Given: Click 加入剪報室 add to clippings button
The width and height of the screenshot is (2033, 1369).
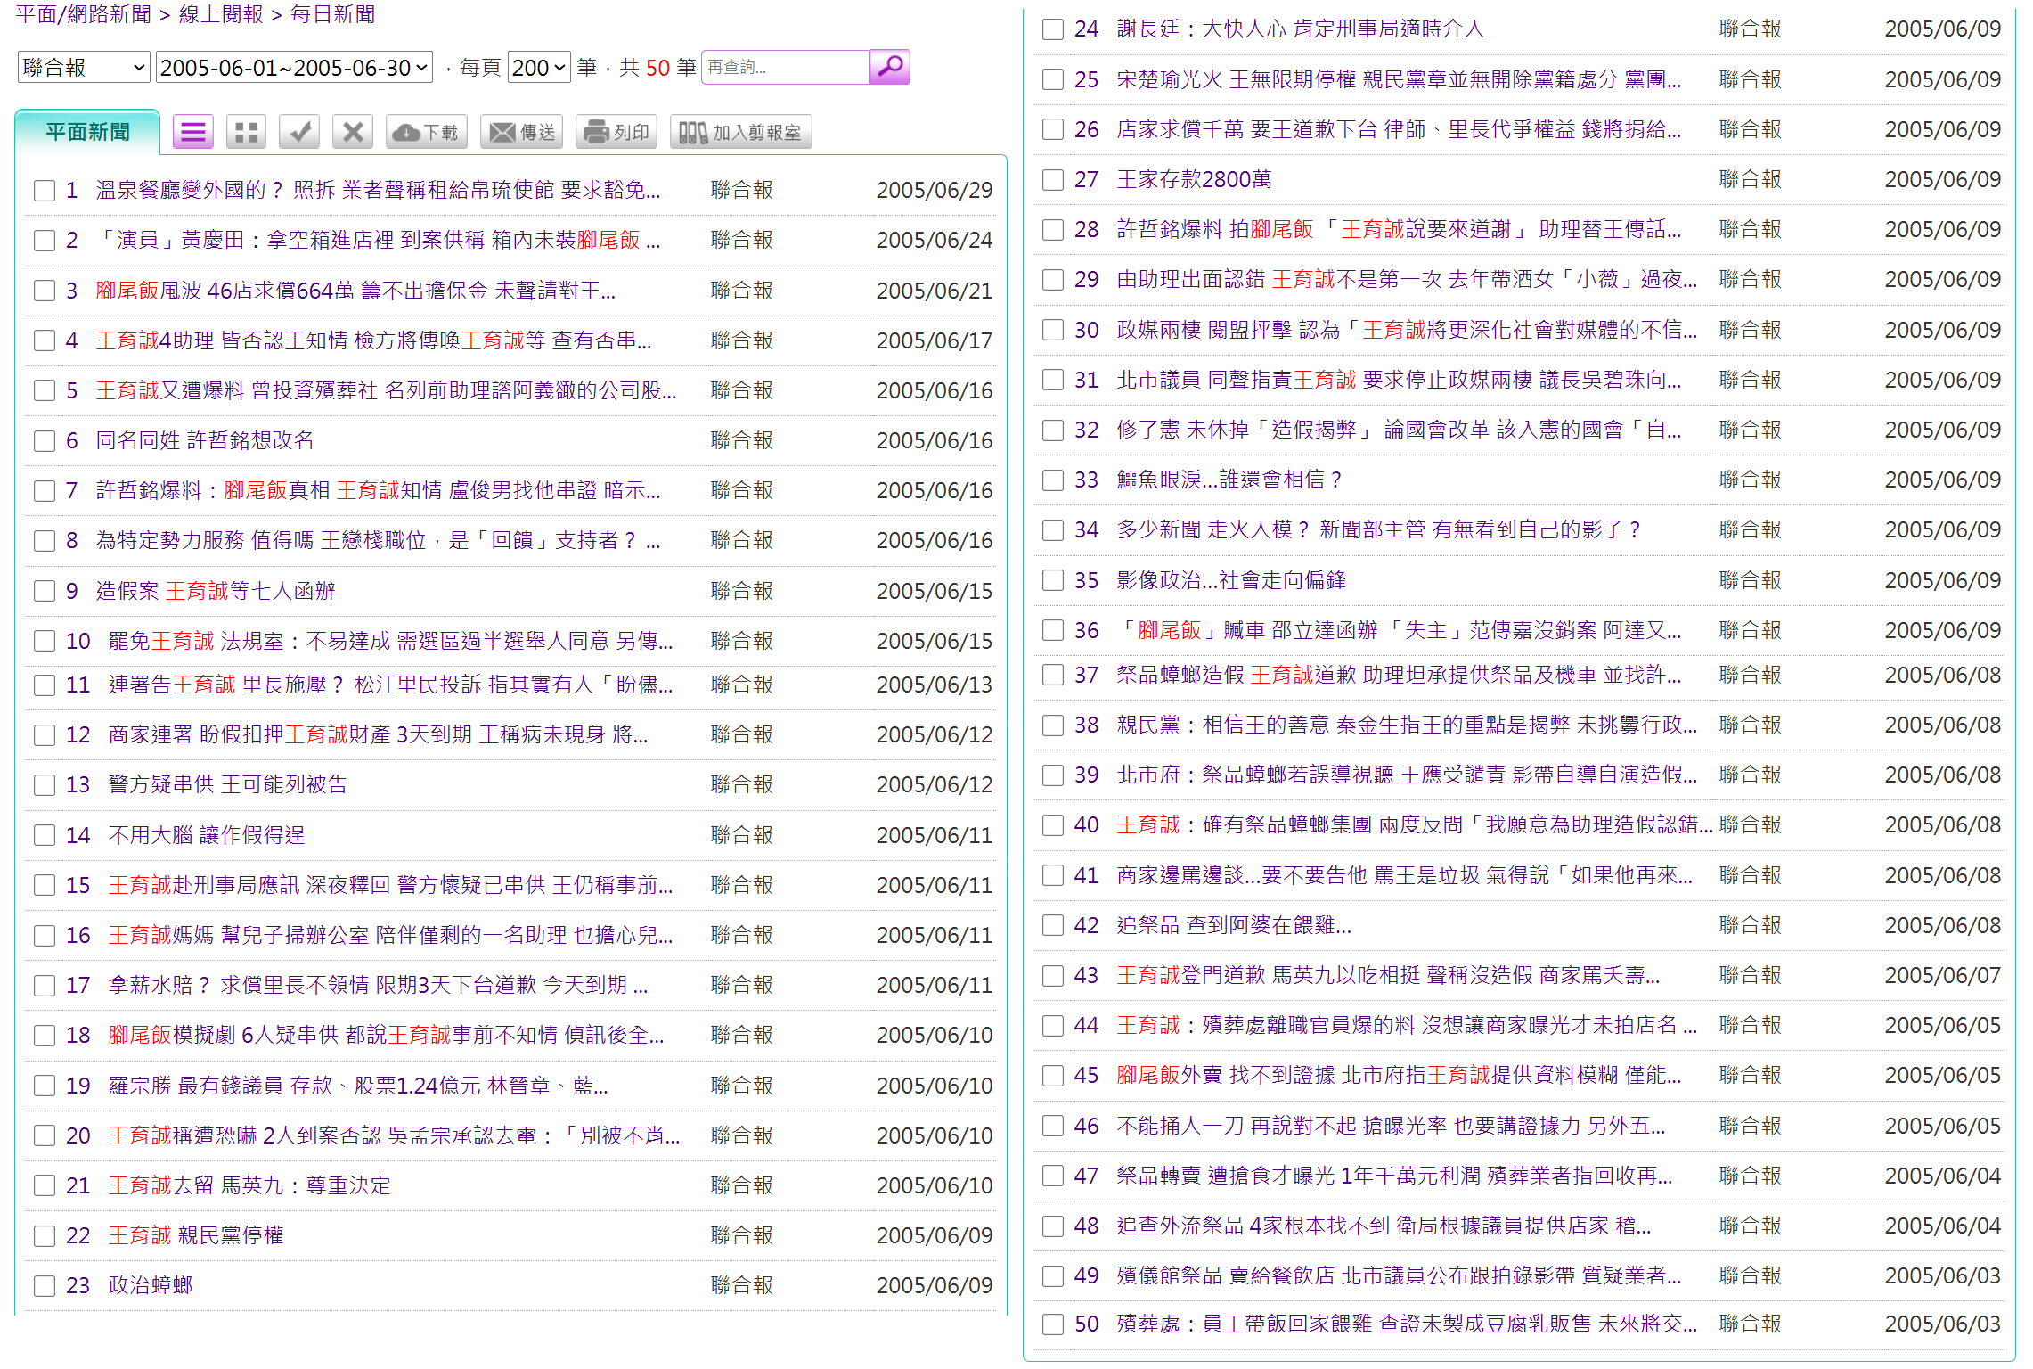Looking at the screenshot, I should point(740,133).
